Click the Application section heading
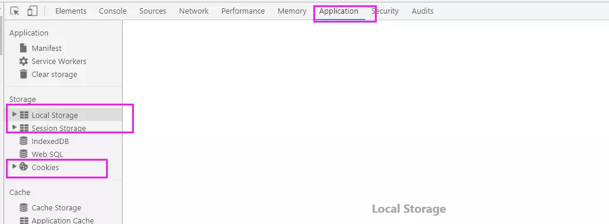This screenshot has height=224, width=609. [x=29, y=33]
